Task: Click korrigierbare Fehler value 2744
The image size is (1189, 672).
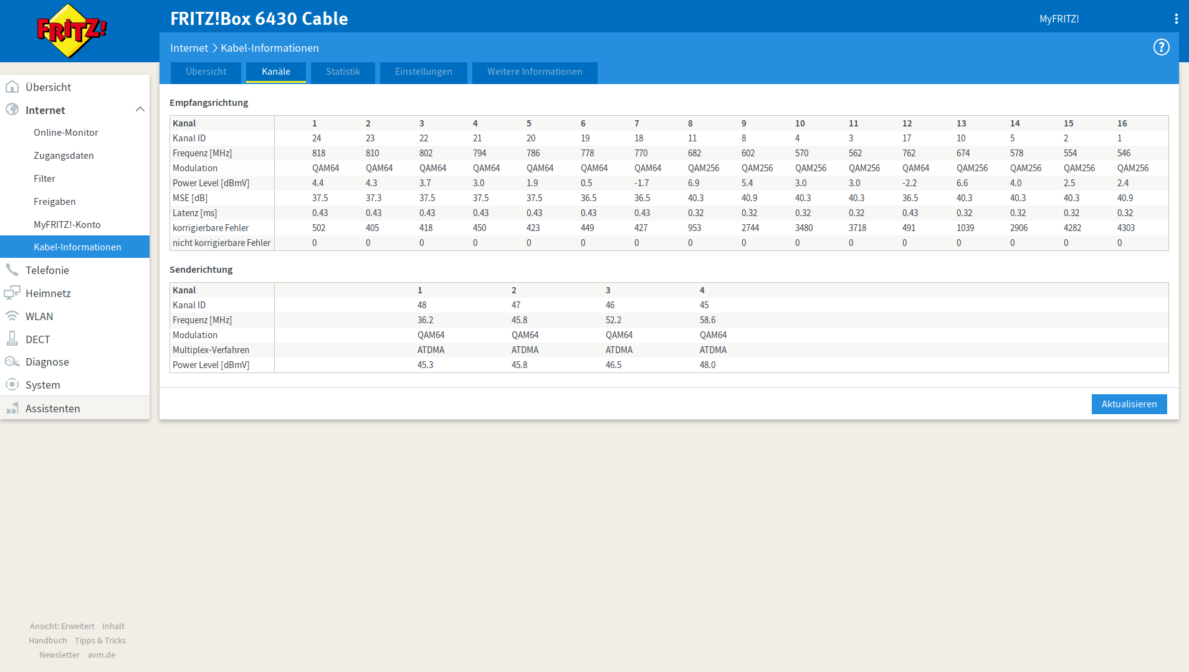Action: point(750,228)
